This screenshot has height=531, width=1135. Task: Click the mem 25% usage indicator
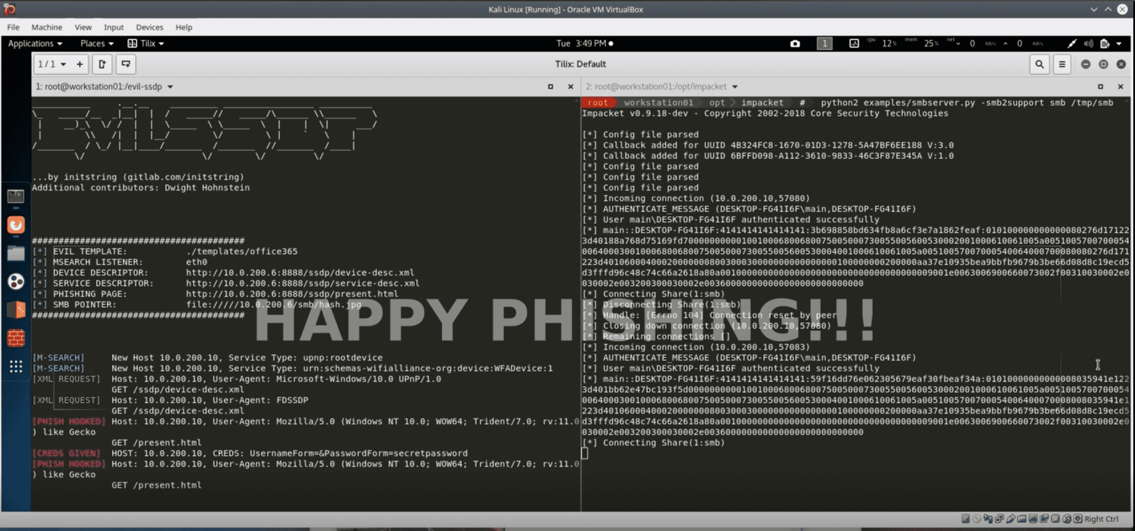pos(922,43)
